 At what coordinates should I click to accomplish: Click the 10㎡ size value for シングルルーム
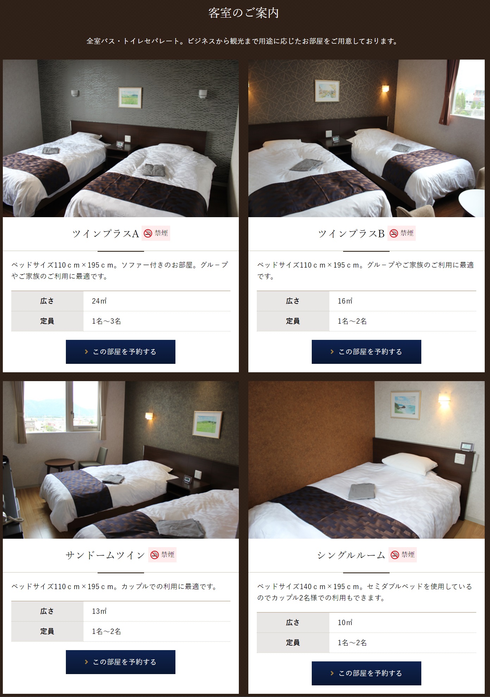345,623
